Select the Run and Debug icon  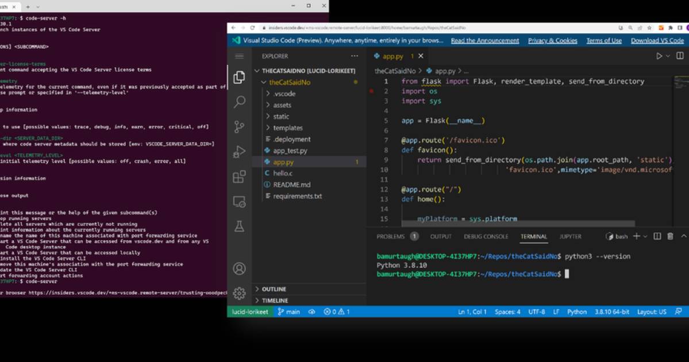coord(240,151)
